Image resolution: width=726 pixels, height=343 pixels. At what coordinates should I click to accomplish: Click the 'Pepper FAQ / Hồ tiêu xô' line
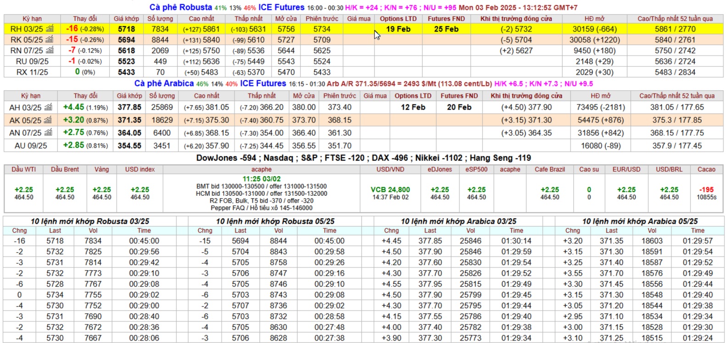point(261,208)
